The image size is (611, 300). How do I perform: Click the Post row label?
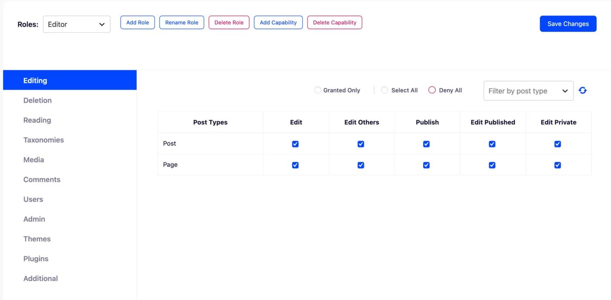(x=169, y=144)
